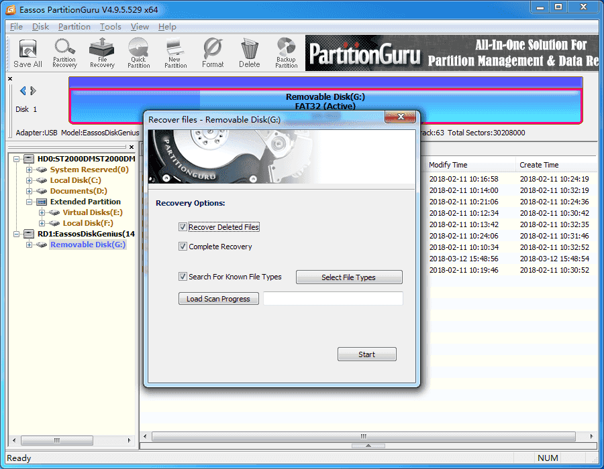Toggle Complete Recovery checkbox
This screenshot has width=604, height=469.
click(183, 246)
